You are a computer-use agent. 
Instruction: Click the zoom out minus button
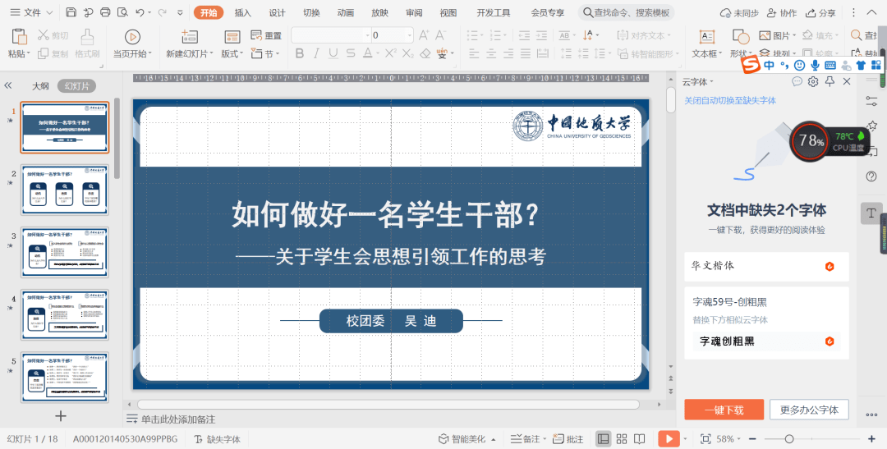(x=753, y=439)
